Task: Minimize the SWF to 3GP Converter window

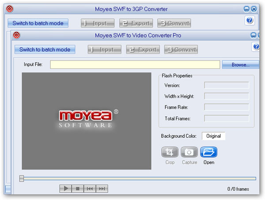Action: tap(246, 9)
